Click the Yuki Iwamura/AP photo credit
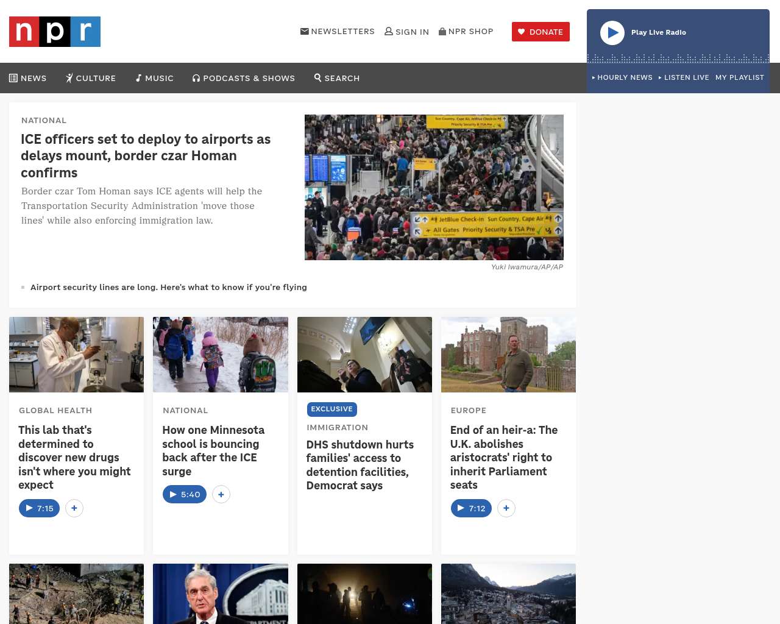The image size is (780, 624). (x=527, y=267)
